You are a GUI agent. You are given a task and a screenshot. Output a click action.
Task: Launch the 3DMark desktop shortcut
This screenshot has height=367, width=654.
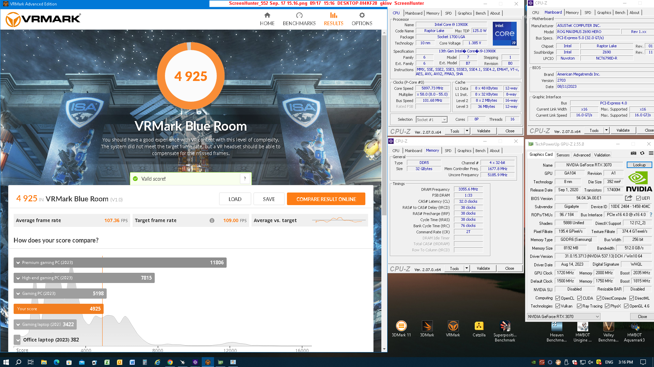pos(427,329)
